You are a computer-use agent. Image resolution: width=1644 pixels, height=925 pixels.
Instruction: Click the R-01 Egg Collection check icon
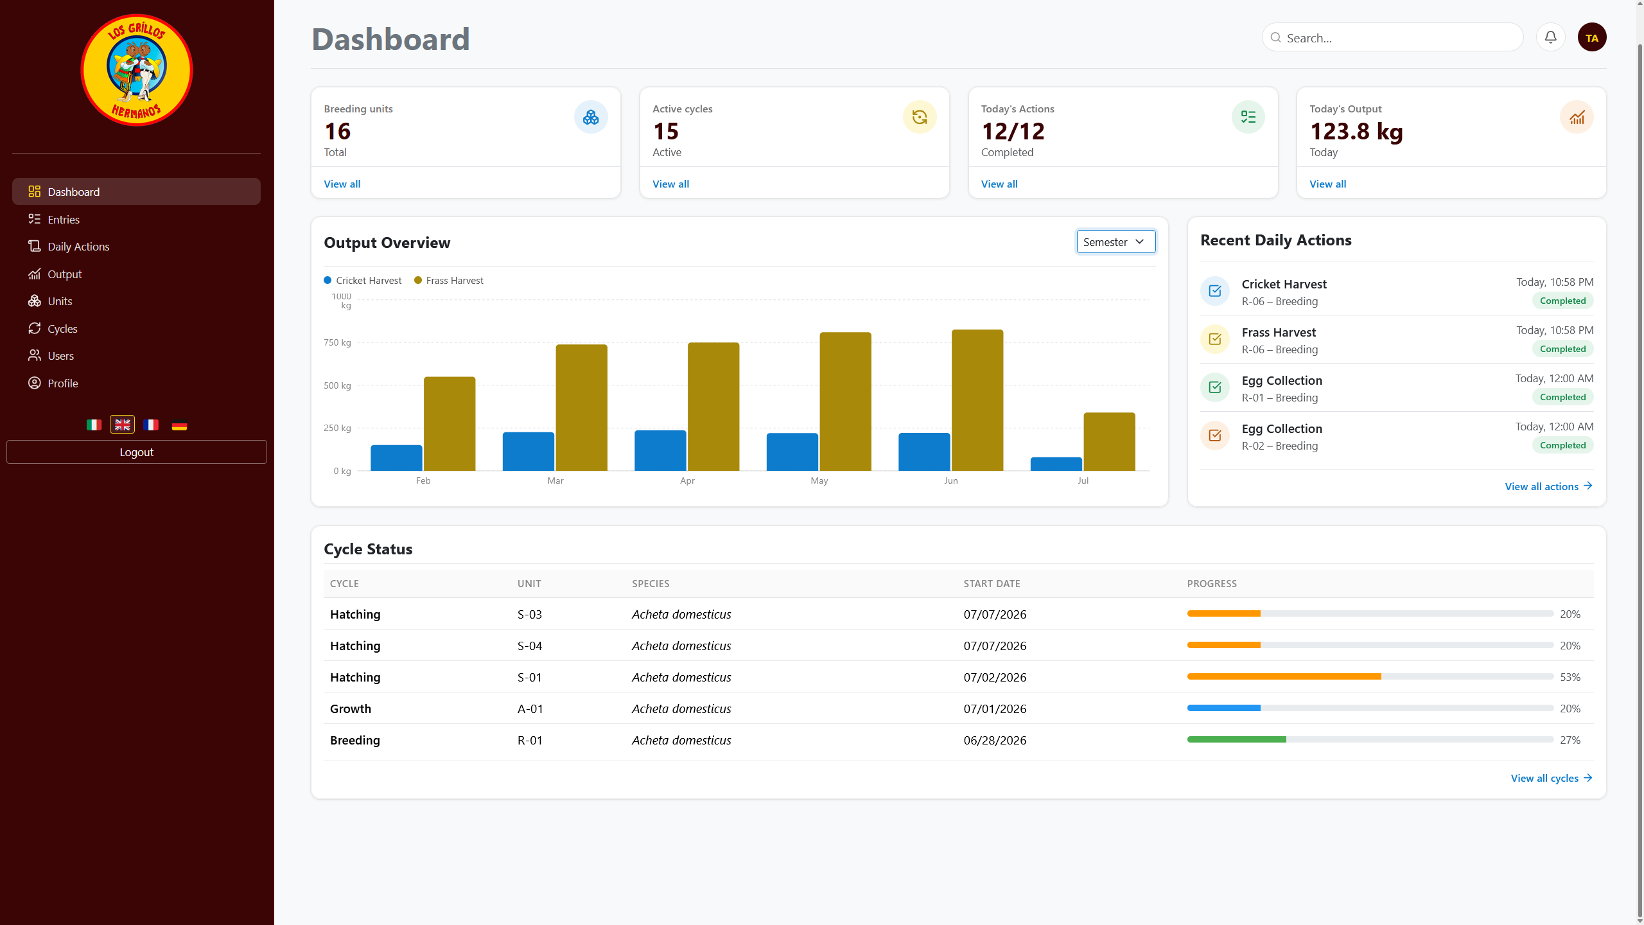[x=1215, y=387]
